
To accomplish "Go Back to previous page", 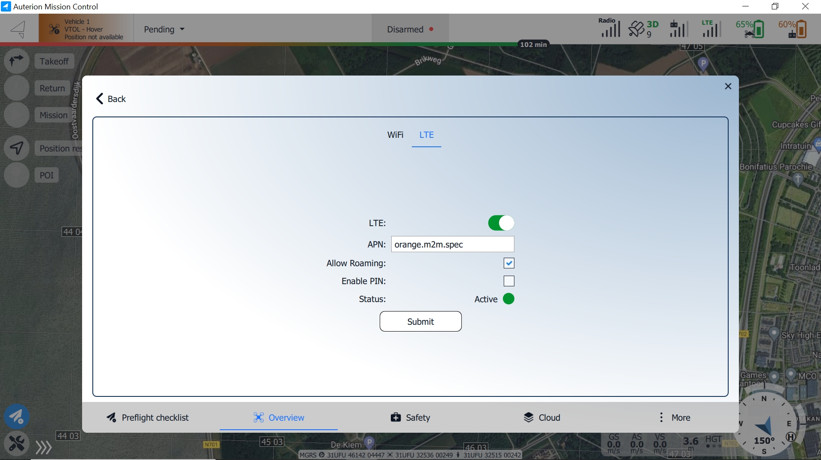I will [111, 99].
